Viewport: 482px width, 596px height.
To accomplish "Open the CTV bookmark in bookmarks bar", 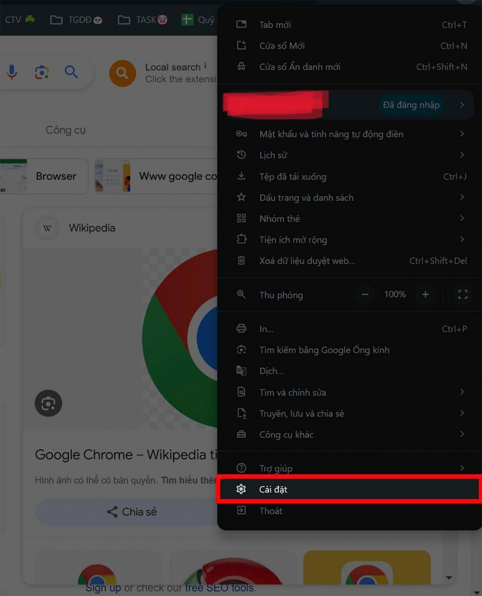I will [19, 20].
